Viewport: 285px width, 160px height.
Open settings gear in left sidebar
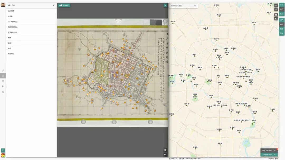pyautogui.click(x=3, y=92)
